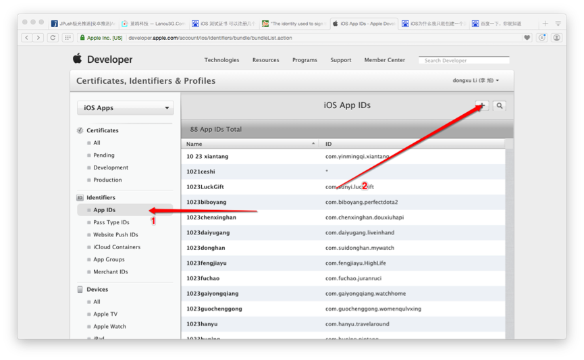
Task: Select App IDs in sidebar
Action: pyautogui.click(x=125, y=210)
